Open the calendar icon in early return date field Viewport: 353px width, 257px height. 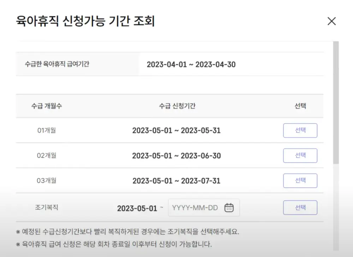229,208
